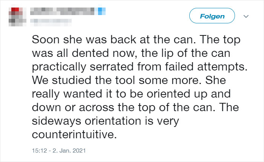Click the word "practically" in tweet body
The height and width of the screenshot is (162, 264).
click(x=59, y=67)
